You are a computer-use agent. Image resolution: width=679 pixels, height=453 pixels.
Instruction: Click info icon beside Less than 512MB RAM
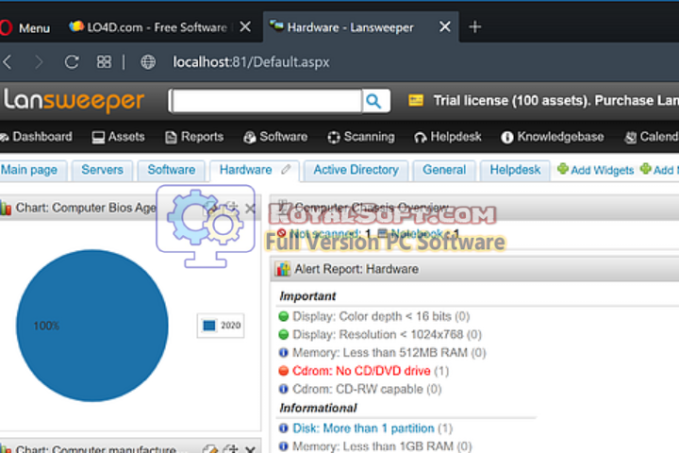point(284,353)
